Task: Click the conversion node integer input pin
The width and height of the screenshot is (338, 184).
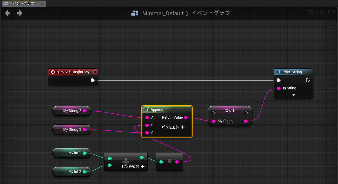Action: pyautogui.click(x=161, y=162)
